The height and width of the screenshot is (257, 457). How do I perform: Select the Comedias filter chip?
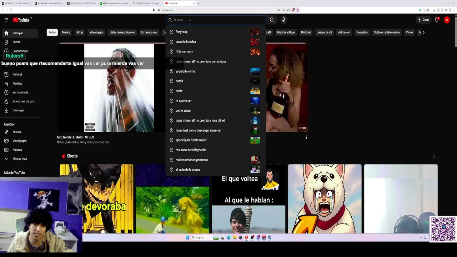click(362, 32)
